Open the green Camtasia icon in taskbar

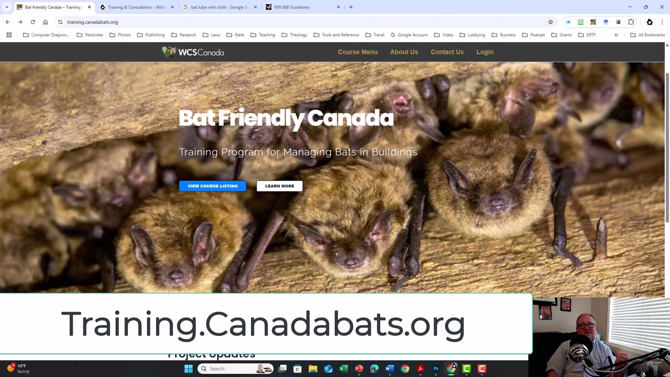click(x=466, y=369)
